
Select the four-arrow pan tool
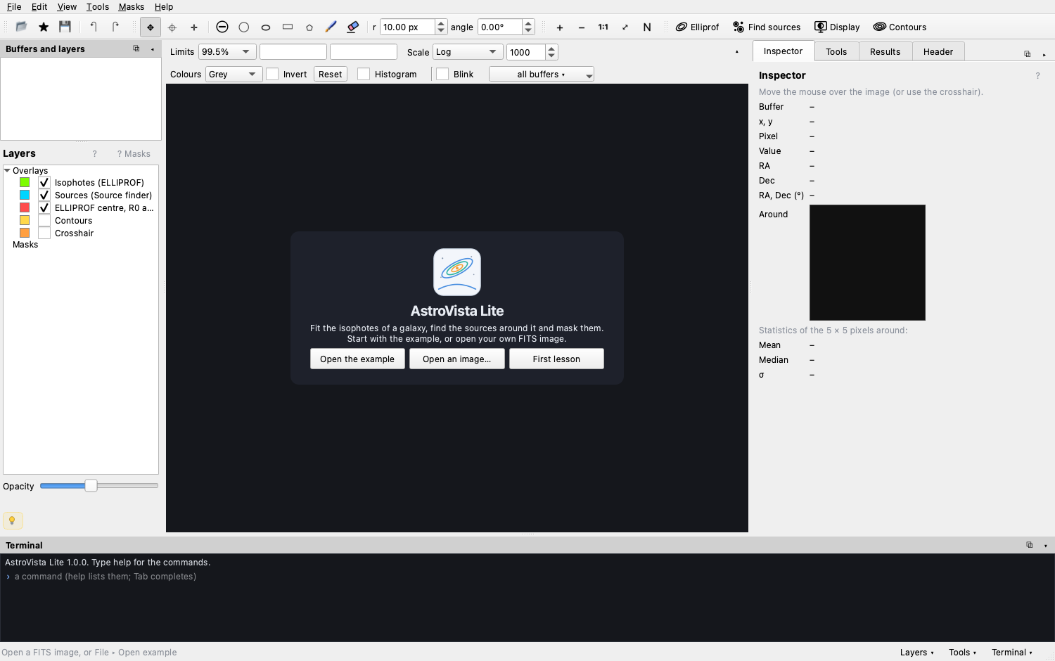coord(150,27)
